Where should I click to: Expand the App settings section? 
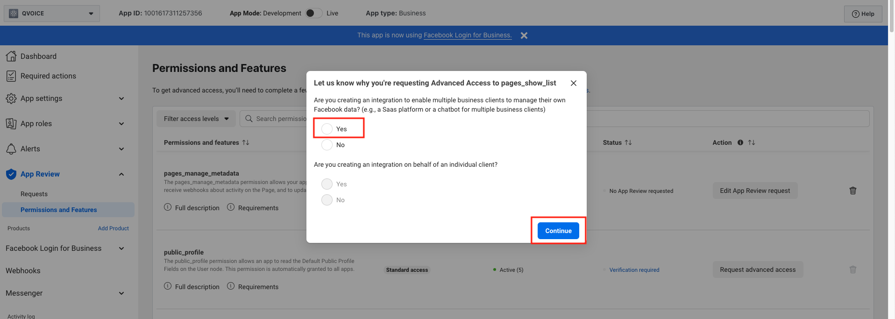tap(121, 99)
